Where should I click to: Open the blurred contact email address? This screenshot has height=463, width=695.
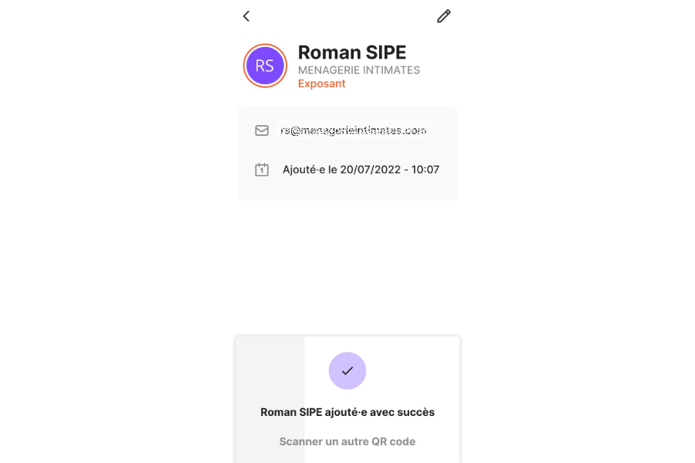tap(354, 130)
